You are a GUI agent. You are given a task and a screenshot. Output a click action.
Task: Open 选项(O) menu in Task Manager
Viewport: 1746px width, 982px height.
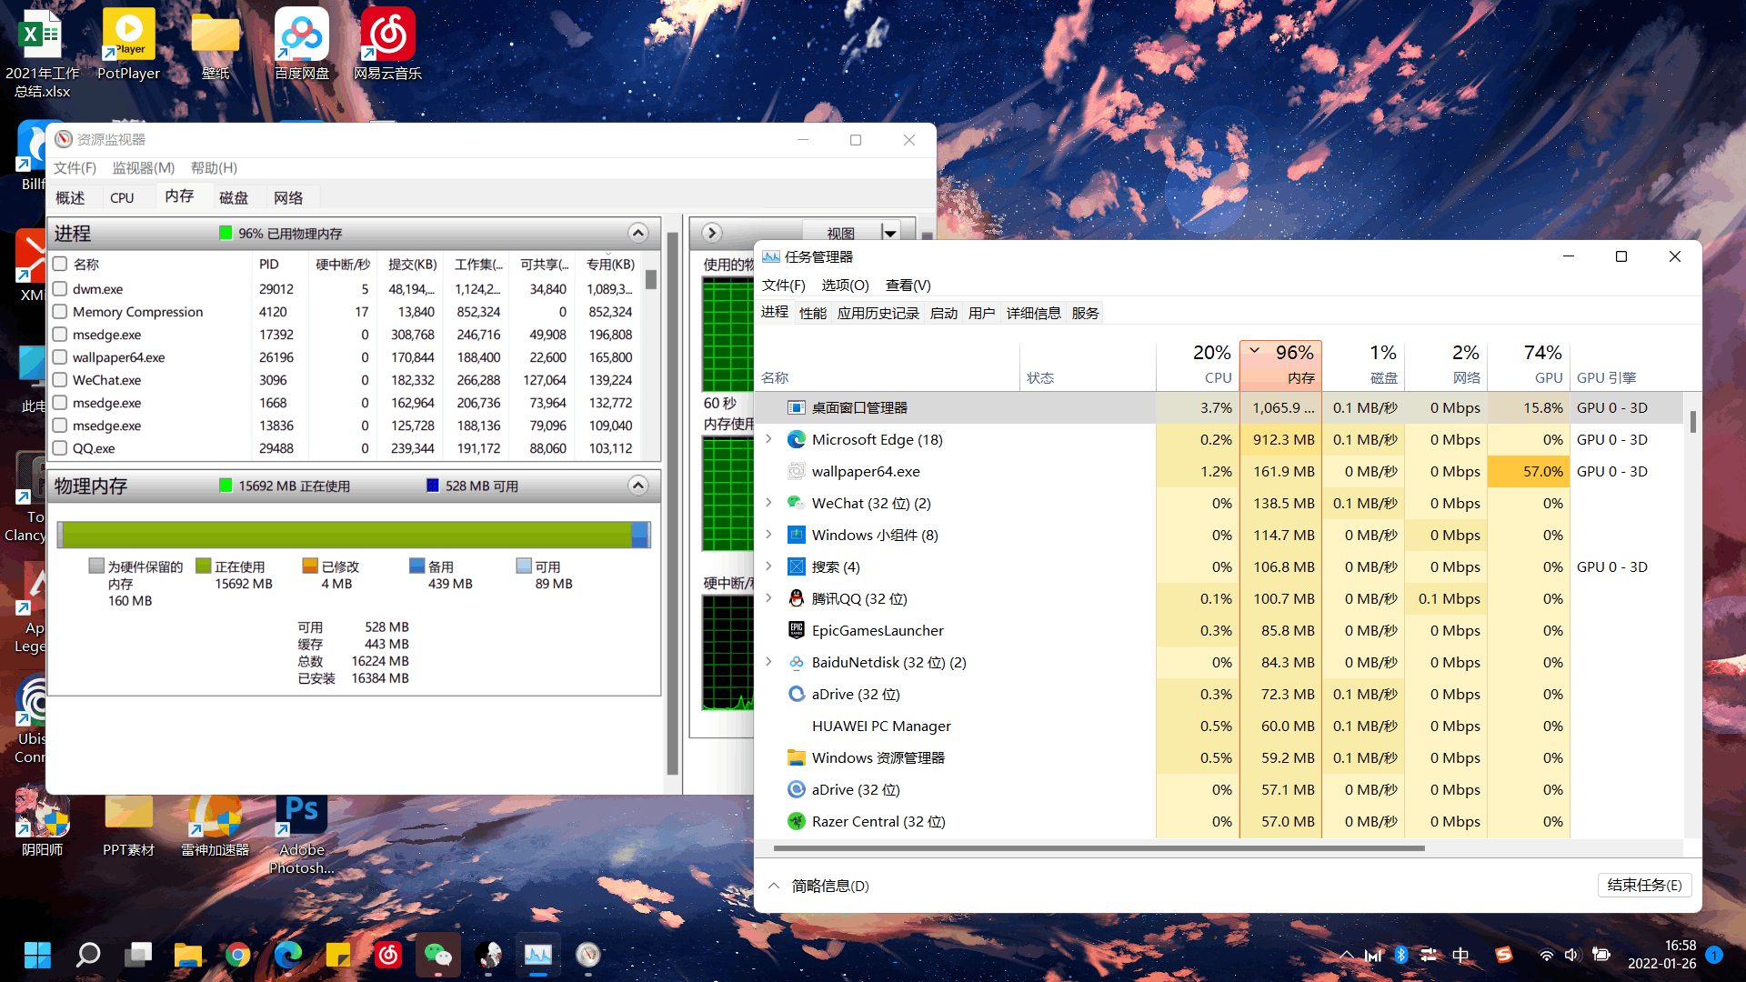845,285
